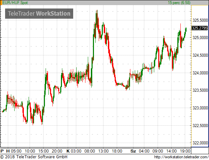Click the current price tag 325,2795

point(199,28)
